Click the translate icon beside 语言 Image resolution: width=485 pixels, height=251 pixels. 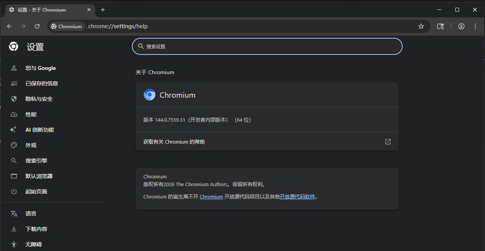click(x=14, y=214)
